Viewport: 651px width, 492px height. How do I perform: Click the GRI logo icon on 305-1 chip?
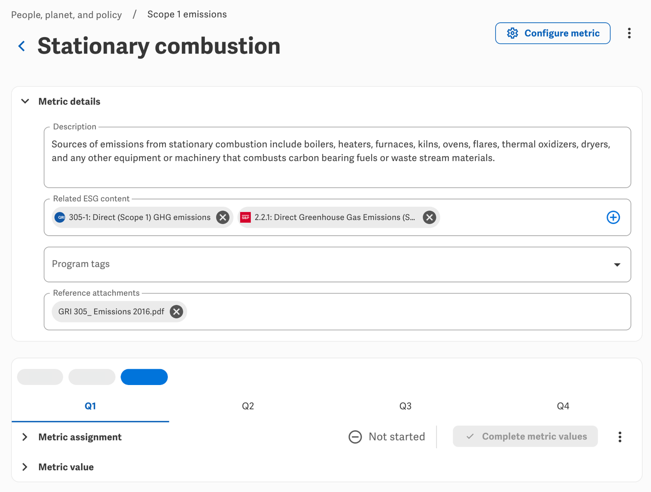(60, 217)
